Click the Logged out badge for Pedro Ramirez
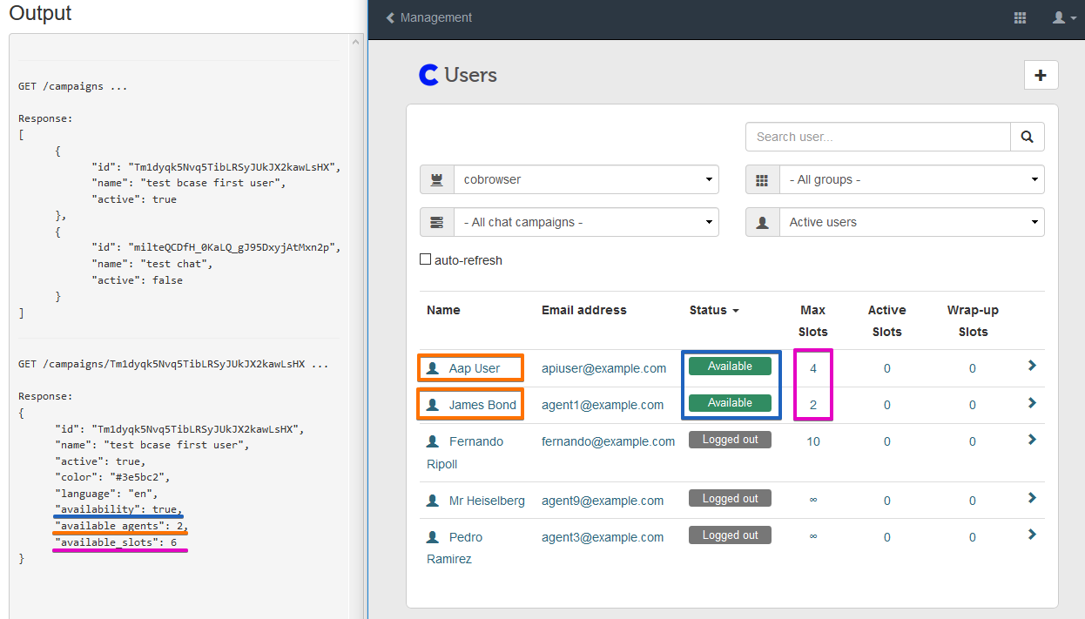 730,535
